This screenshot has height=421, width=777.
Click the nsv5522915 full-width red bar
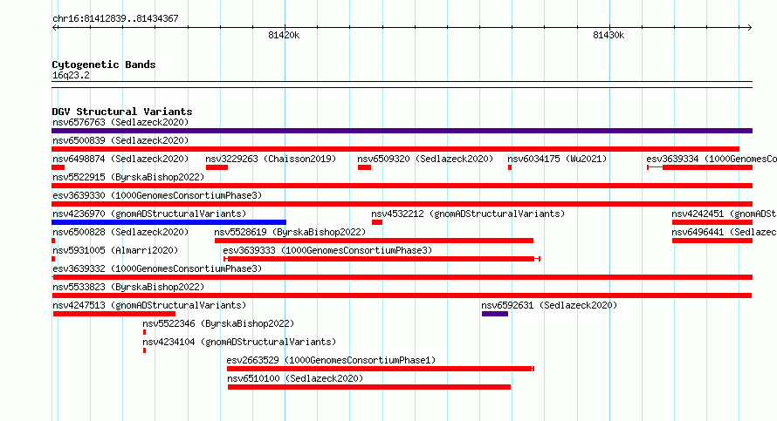click(x=402, y=186)
